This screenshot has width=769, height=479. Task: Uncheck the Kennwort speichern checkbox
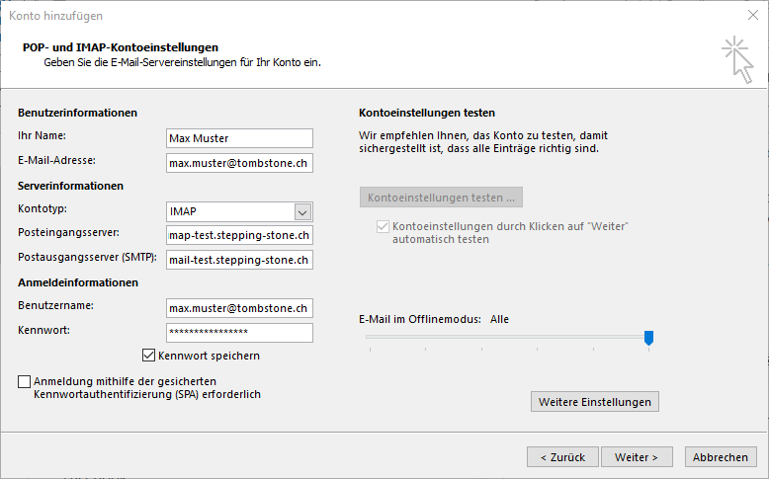pyautogui.click(x=149, y=356)
